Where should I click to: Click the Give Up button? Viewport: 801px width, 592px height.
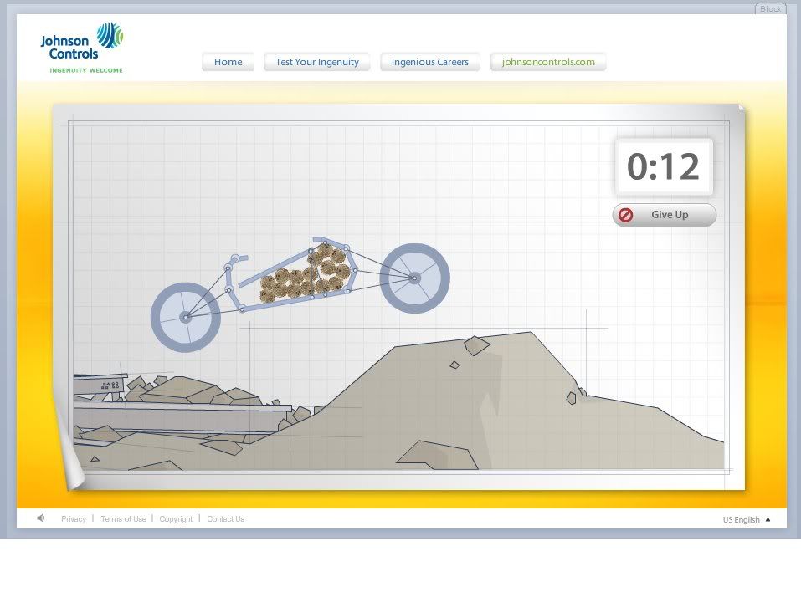[x=664, y=215]
